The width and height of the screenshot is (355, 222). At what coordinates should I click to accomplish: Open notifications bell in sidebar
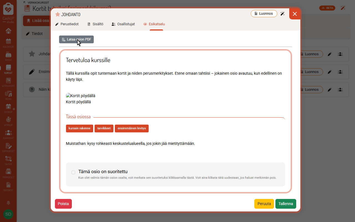(x=8, y=203)
